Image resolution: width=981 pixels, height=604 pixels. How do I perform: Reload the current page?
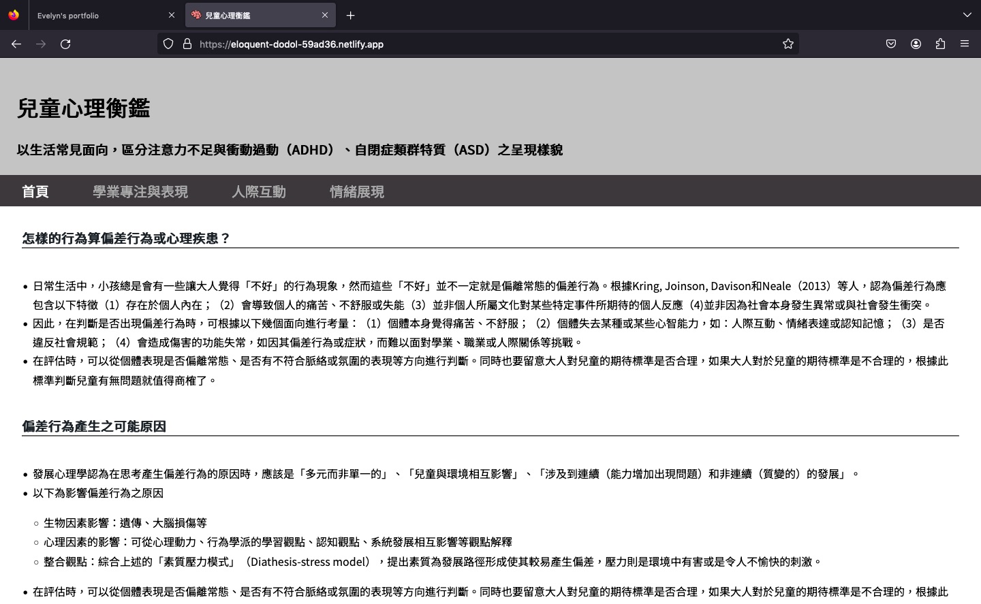pyautogui.click(x=65, y=44)
